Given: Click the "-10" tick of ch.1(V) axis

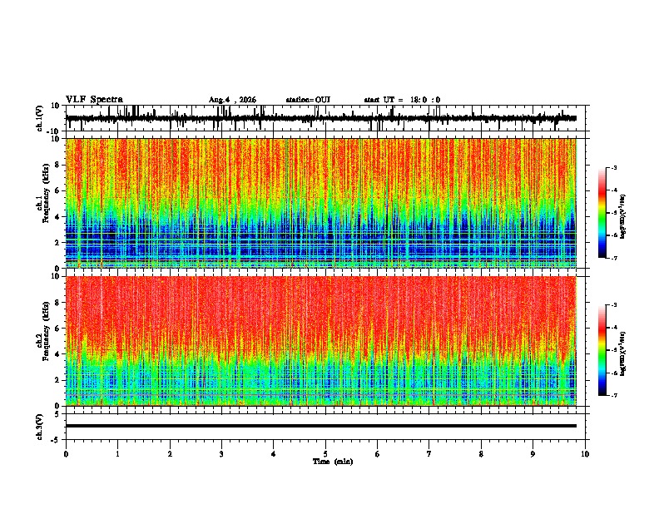Looking at the screenshot, I should coord(53,131).
